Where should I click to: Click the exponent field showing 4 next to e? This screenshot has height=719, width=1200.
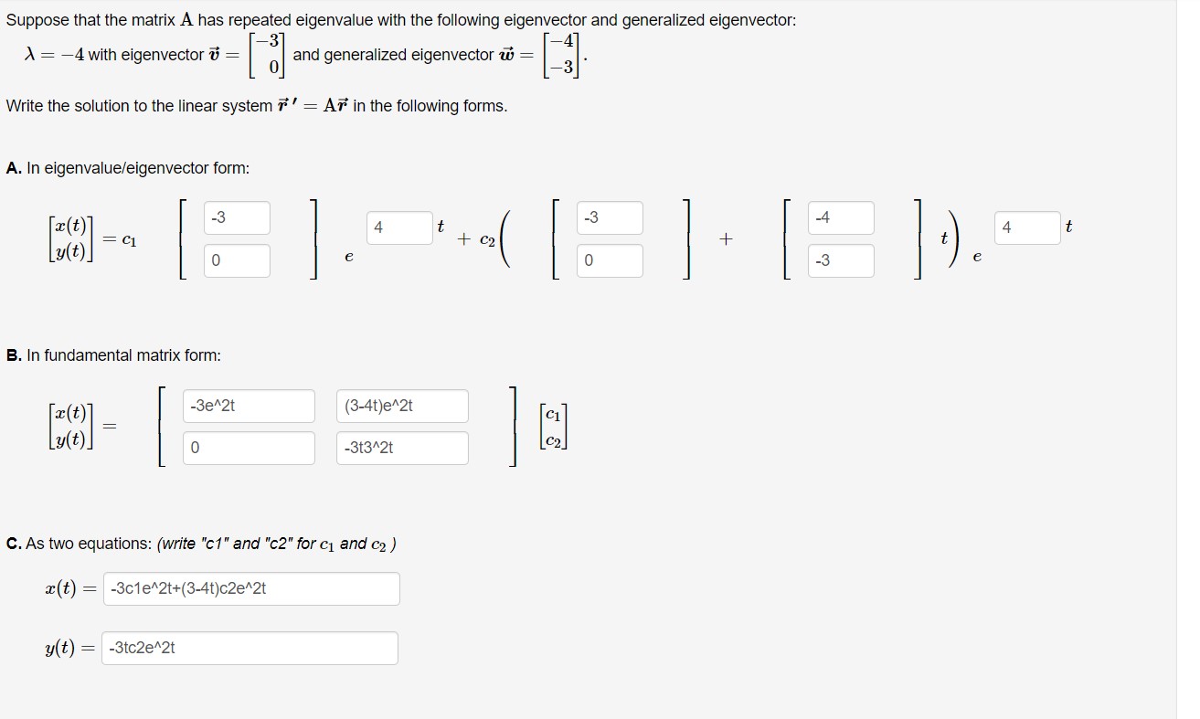click(x=398, y=227)
